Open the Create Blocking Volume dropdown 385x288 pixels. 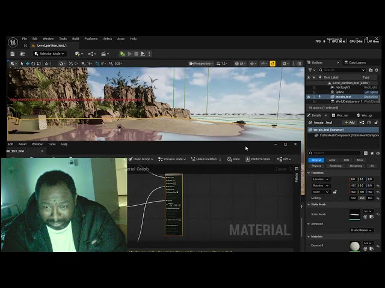click(x=361, y=230)
